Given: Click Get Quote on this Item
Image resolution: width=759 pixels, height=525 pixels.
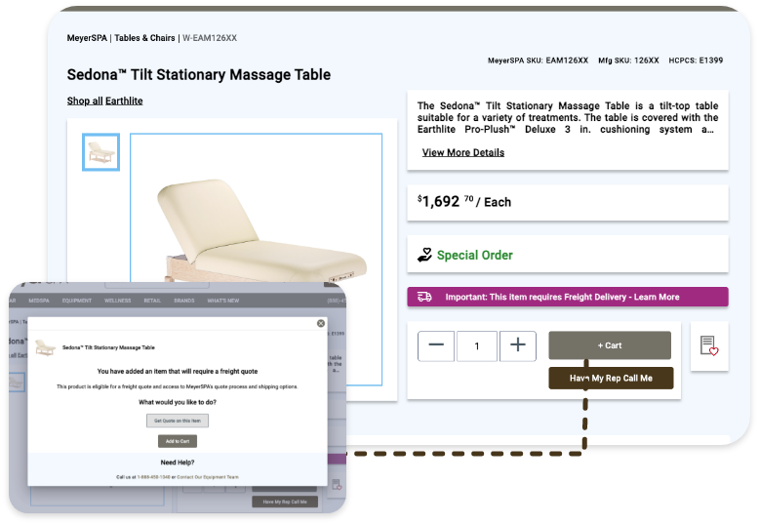Looking at the screenshot, I should point(178,421).
